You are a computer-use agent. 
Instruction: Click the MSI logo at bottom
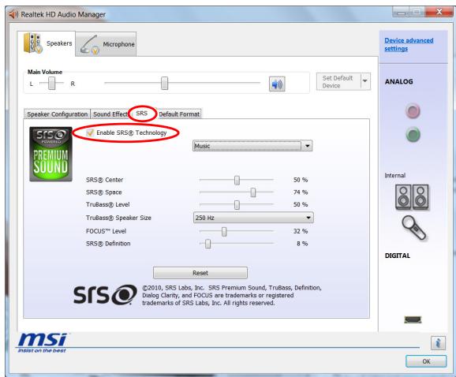tap(42, 342)
